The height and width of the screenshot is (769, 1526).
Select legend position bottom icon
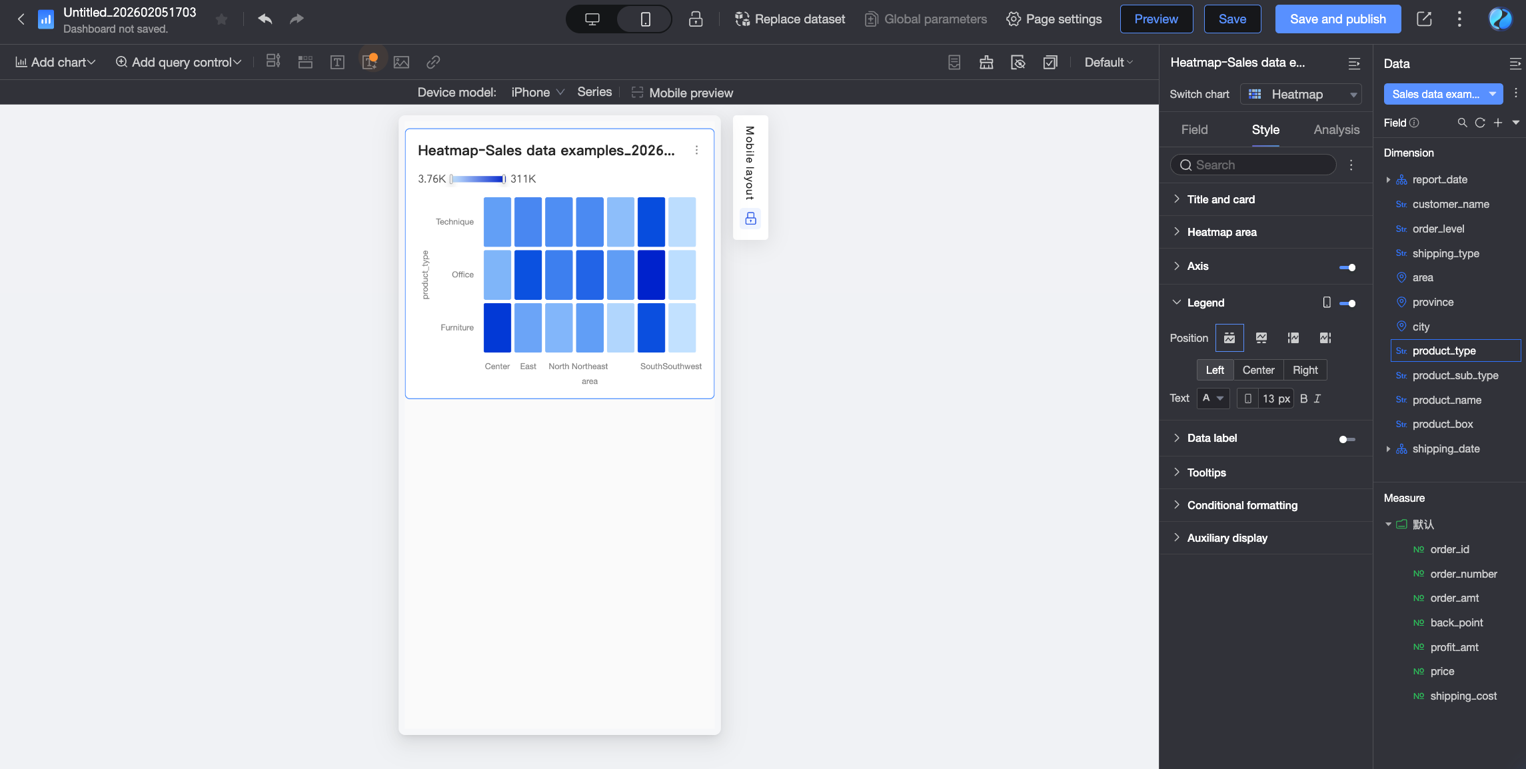[1261, 338]
